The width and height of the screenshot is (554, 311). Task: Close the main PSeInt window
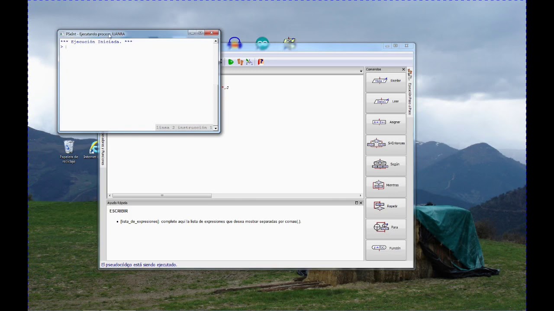point(406,46)
